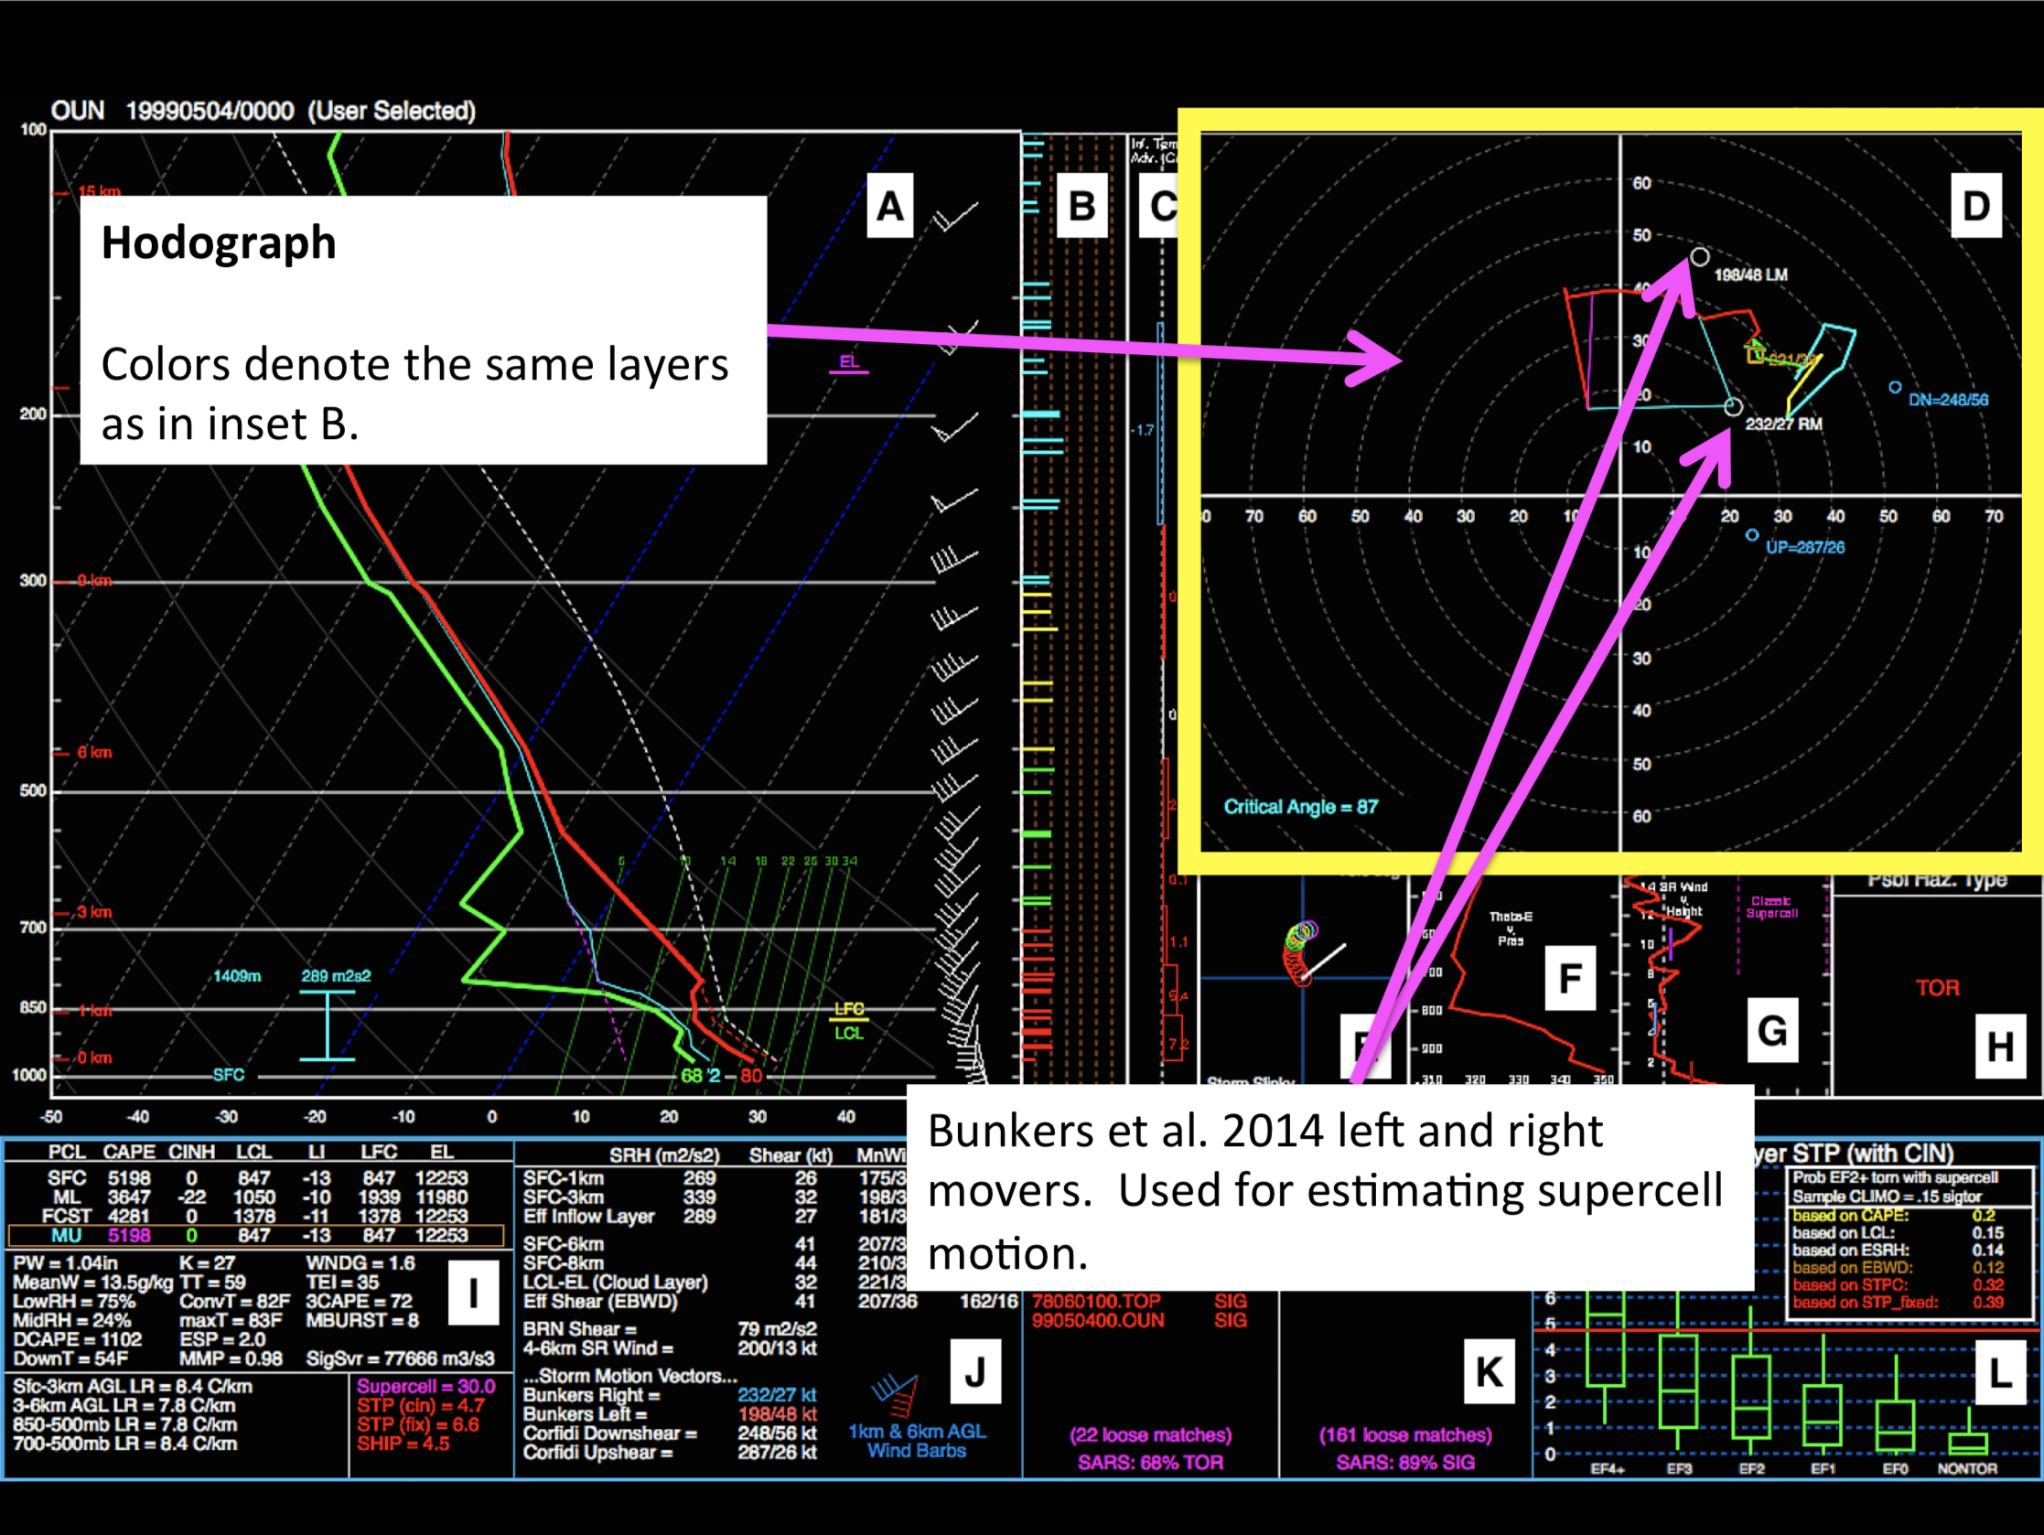Click the EF4+ box plot in STP panel
2044x1535 pixels.
1606,1351
